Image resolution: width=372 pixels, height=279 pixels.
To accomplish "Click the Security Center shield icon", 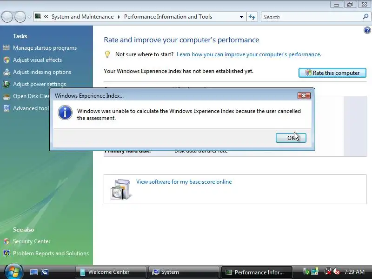I will [x=7, y=241].
